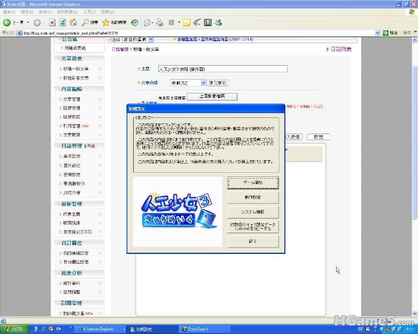Viewport: 418px width, 334px height.
Task: Click the trial character data copy button
Action: (253, 227)
